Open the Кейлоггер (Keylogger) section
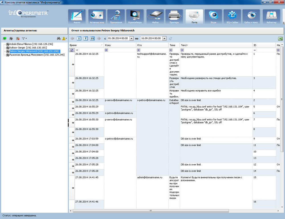285x219 pixels. click(x=271, y=17)
